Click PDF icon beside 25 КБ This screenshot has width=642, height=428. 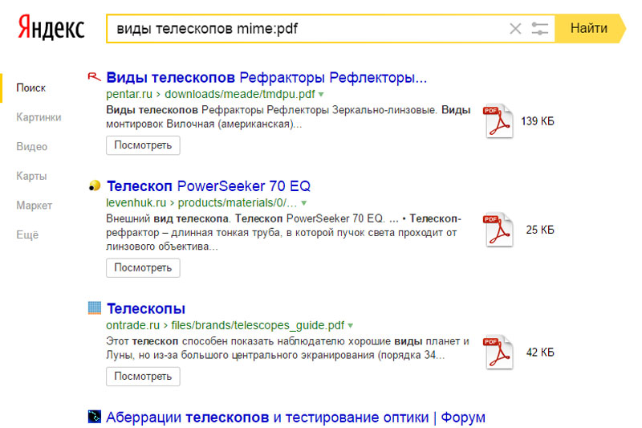click(498, 230)
